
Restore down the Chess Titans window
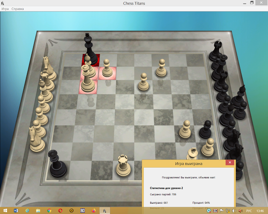(252, 3)
